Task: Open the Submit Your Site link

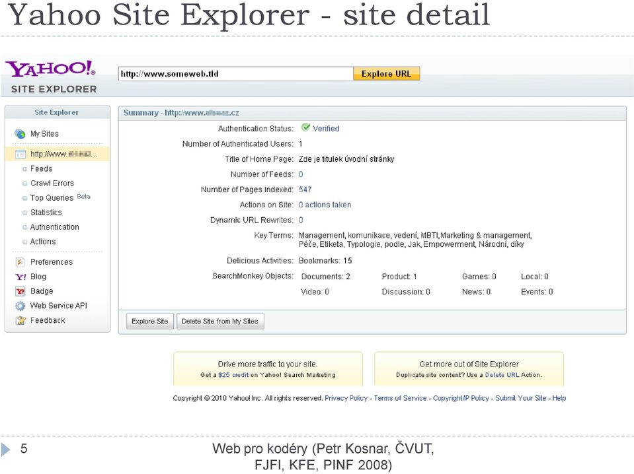Action: coord(521,398)
